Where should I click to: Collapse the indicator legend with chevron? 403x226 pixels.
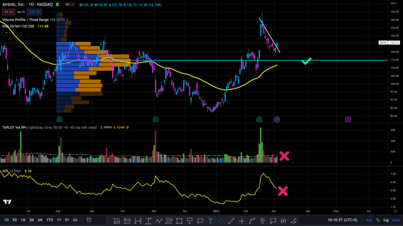(x=6, y=33)
